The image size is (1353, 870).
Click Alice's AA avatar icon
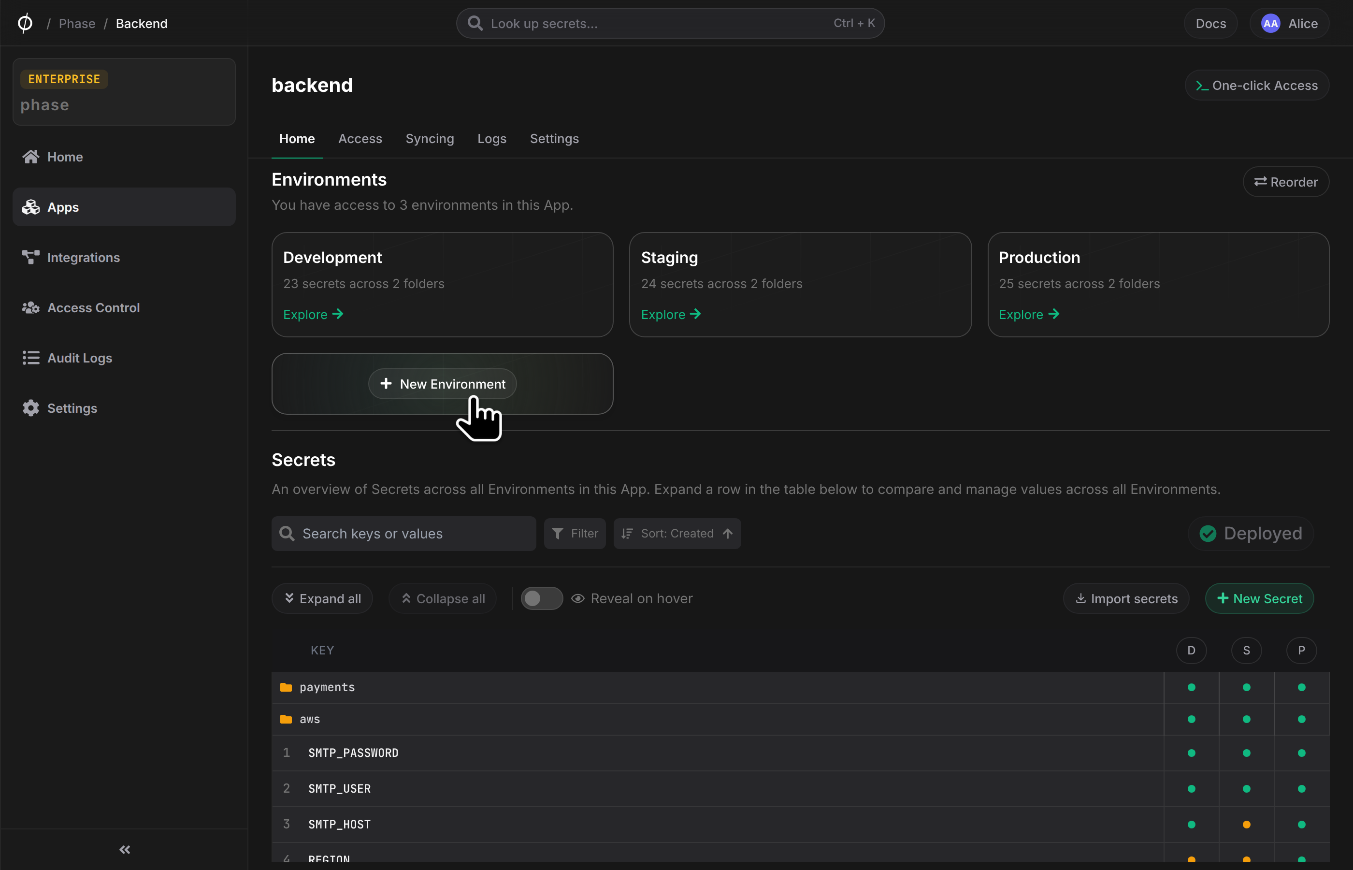tap(1270, 23)
